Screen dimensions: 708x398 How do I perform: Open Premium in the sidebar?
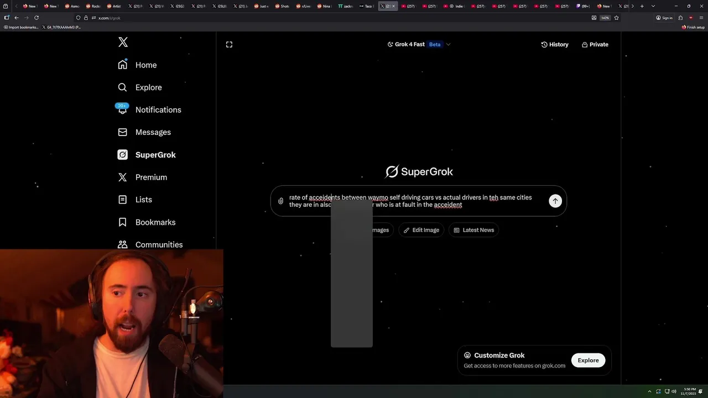[142, 177]
